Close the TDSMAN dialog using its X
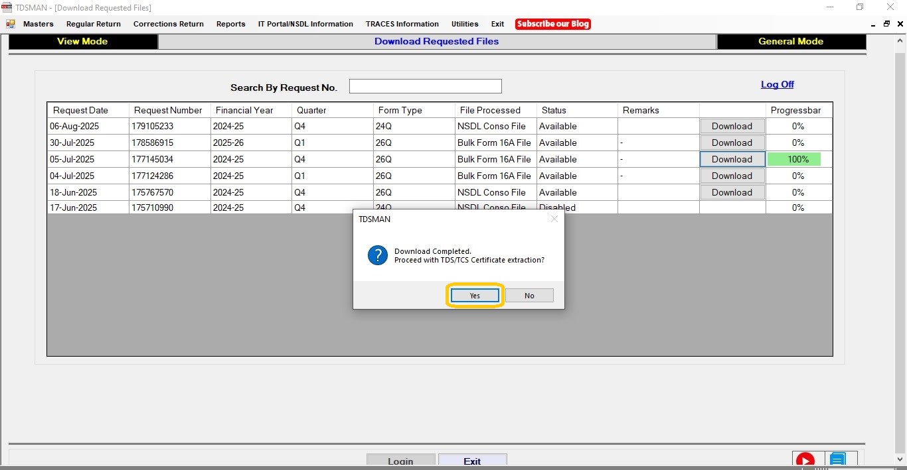907x470 pixels. (x=554, y=219)
